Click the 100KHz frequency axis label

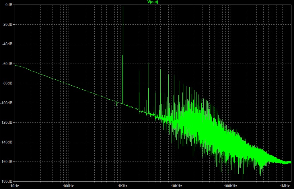click(x=230, y=186)
